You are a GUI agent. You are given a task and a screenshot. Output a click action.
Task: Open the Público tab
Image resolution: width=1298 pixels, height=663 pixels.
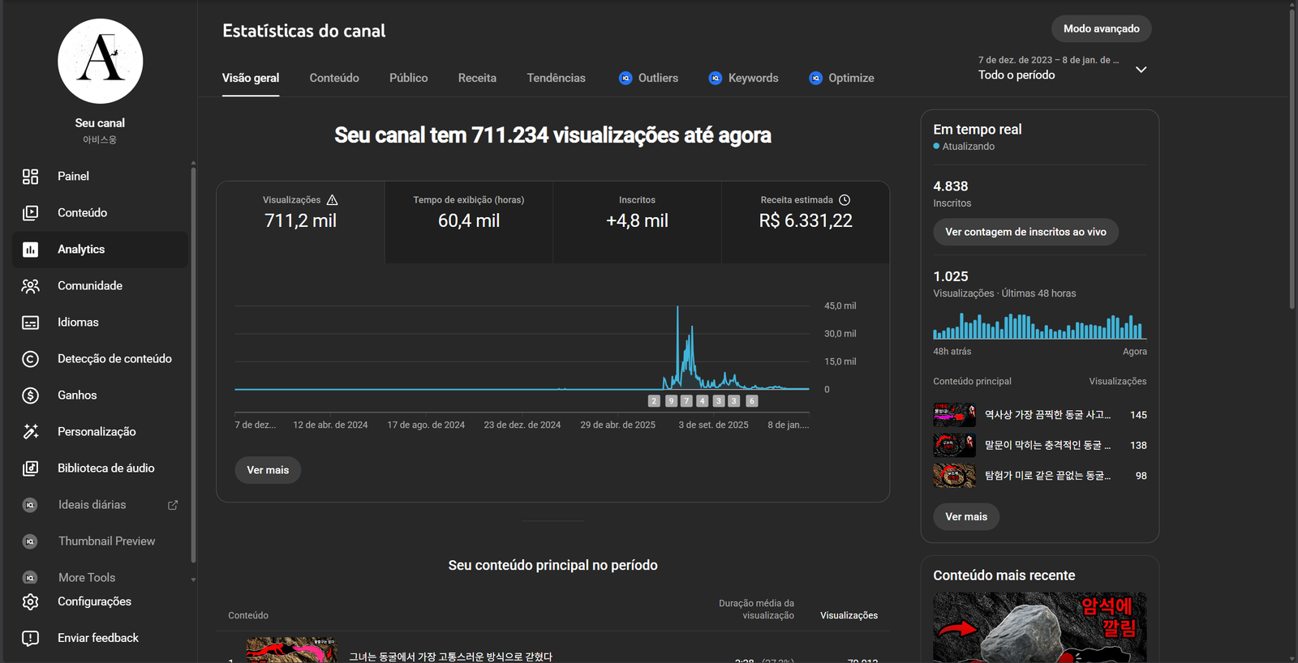tap(408, 78)
